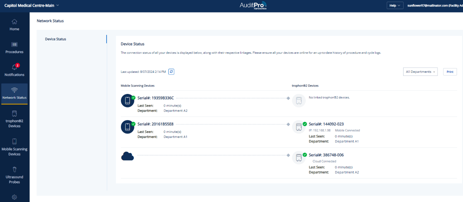Select the Device Status tab
This screenshot has height=202, width=463.
56,39
